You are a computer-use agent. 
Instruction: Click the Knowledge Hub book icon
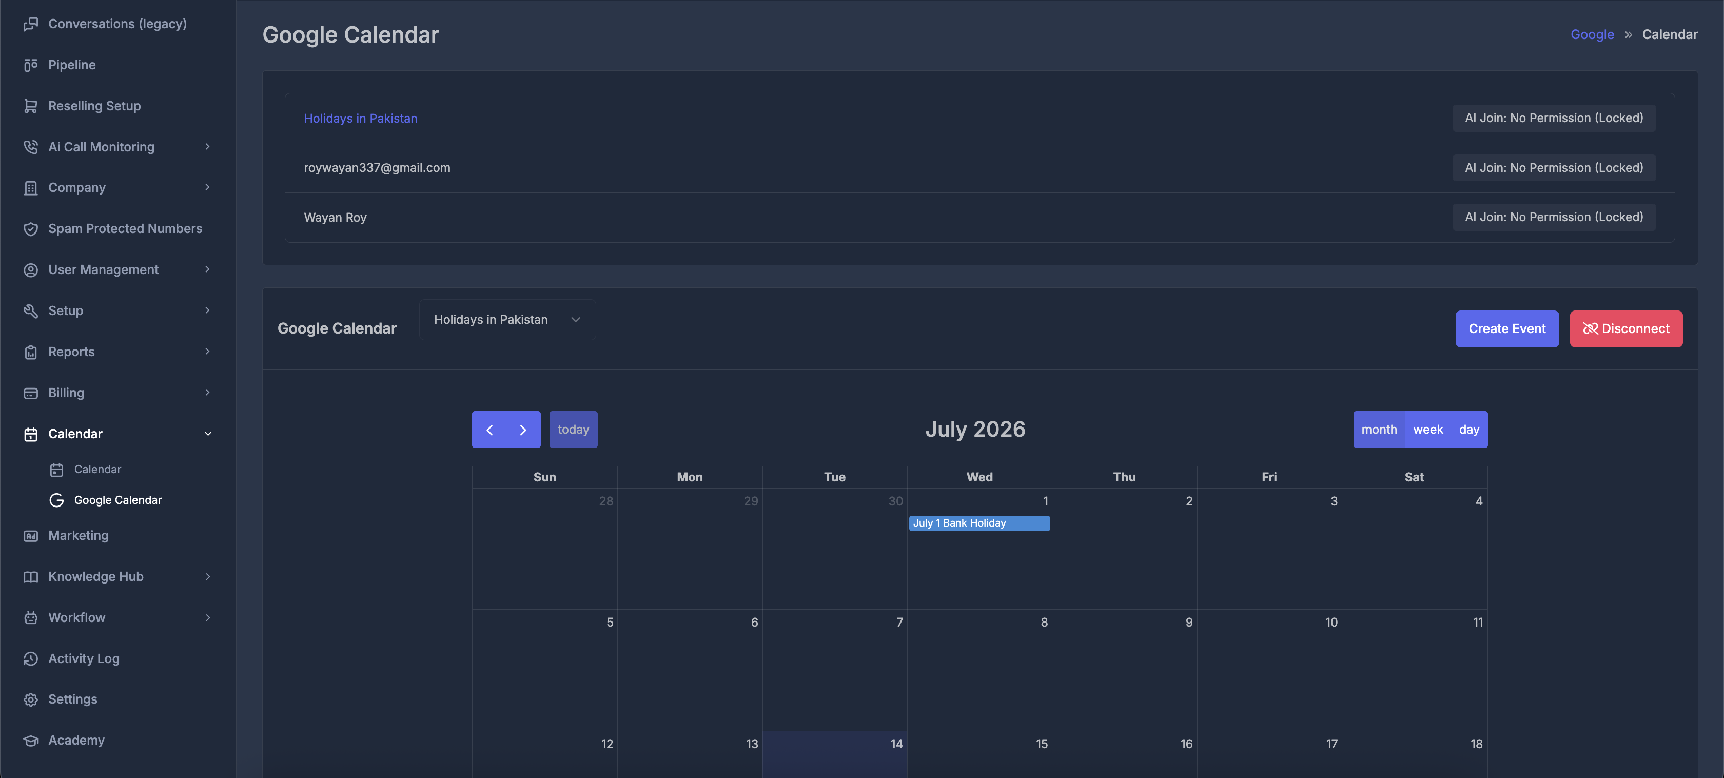click(31, 576)
